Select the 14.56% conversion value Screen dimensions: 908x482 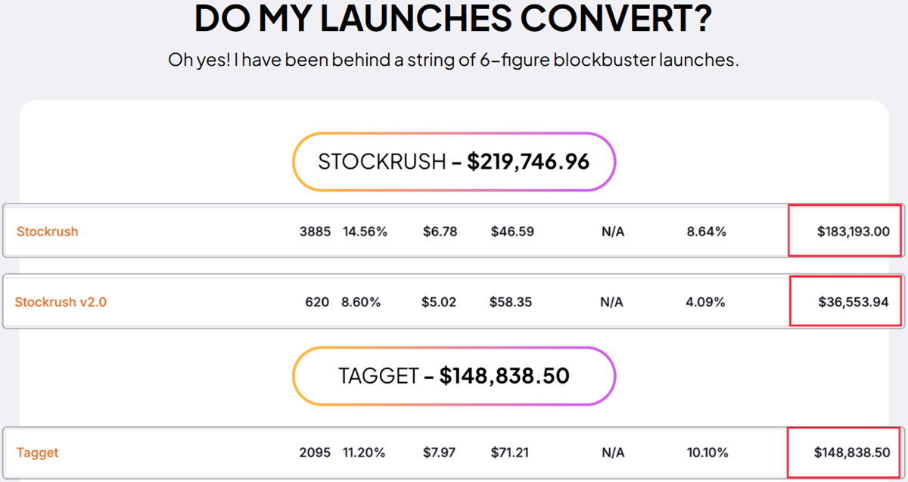point(365,232)
